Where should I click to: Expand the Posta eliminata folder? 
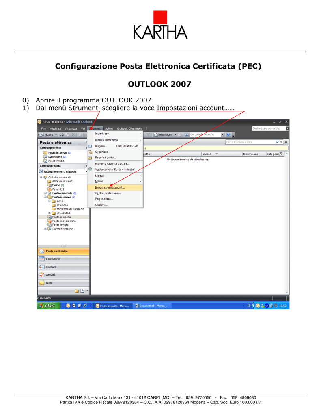[45, 193]
